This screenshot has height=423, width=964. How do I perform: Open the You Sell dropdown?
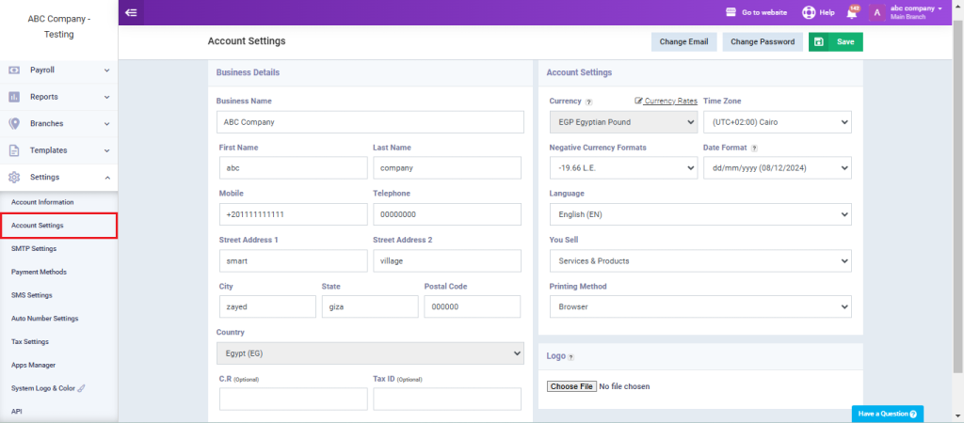click(x=700, y=261)
